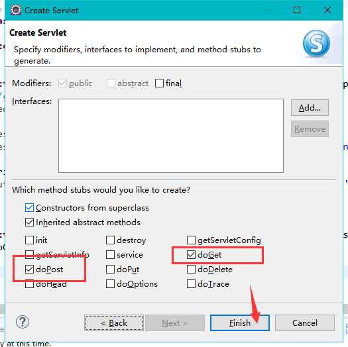Maximize the Create Servlet dialog
Screen dimensions: 348x347
coord(297,10)
